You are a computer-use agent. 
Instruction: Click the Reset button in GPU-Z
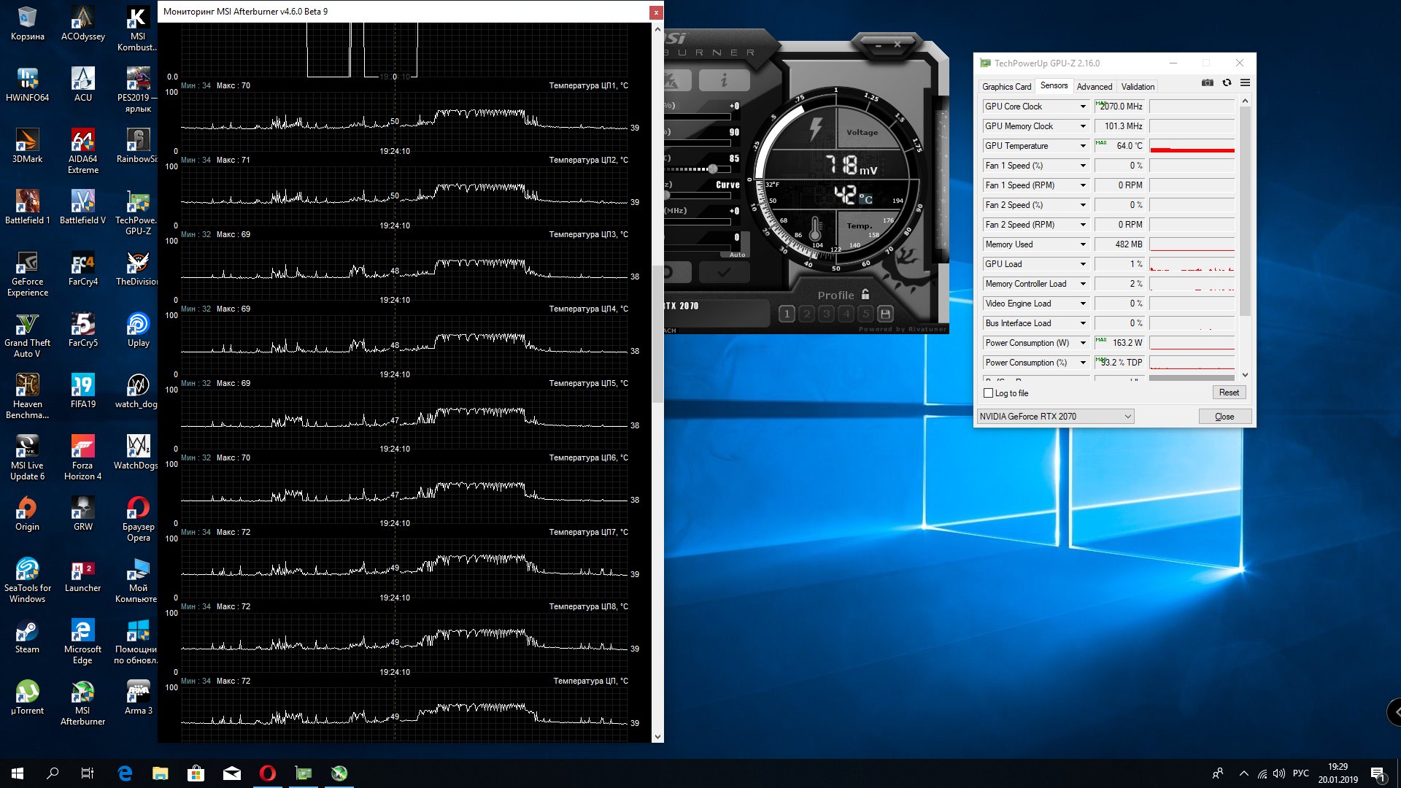[x=1228, y=393]
